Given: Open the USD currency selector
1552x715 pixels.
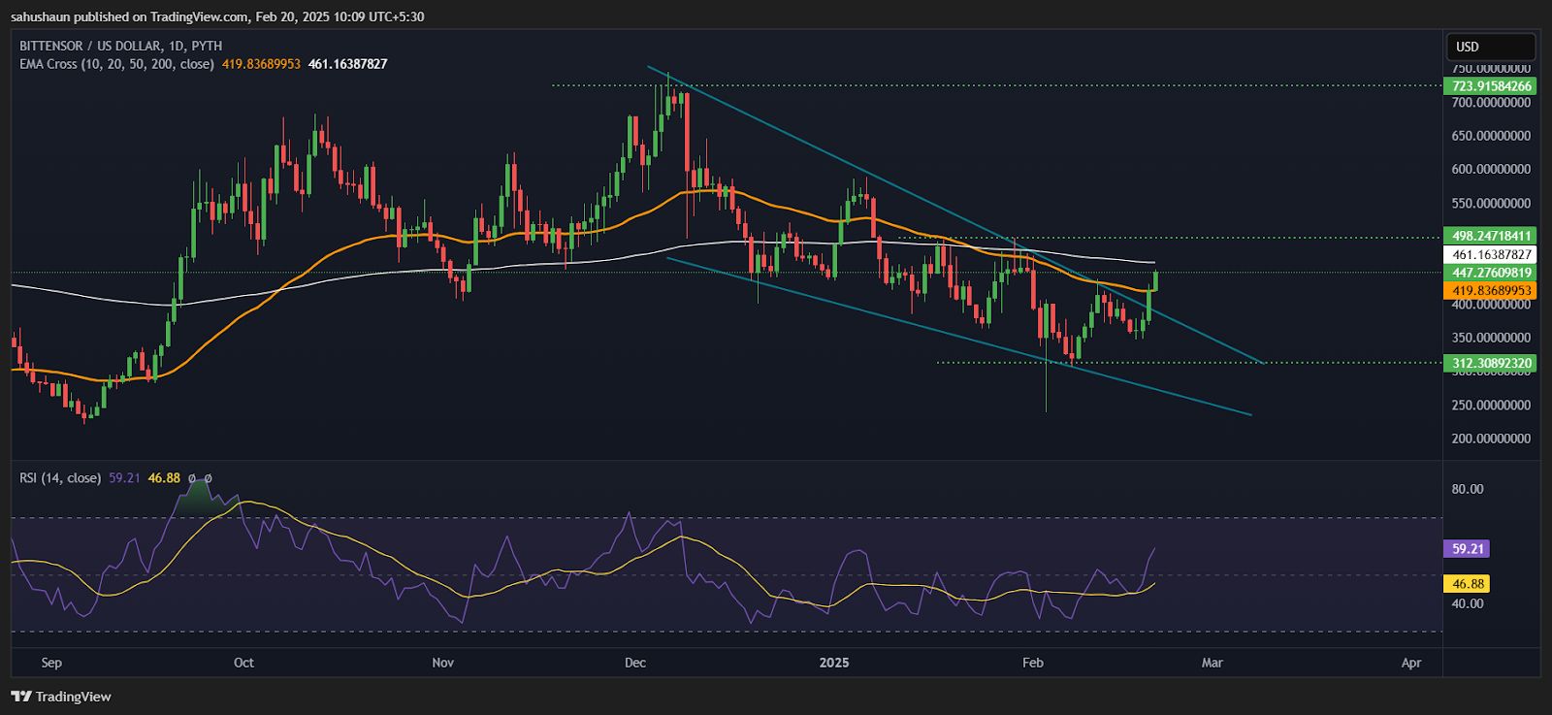Looking at the screenshot, I should tap(1491, 47).
